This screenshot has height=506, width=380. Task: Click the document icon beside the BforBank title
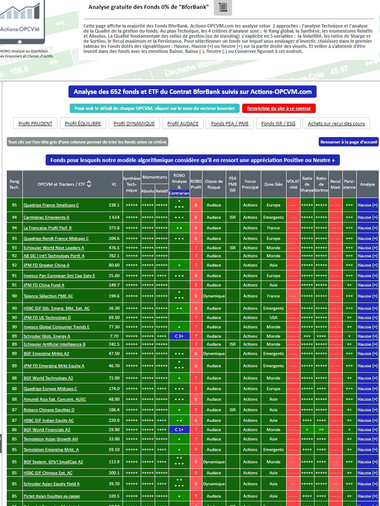pos(223,7)
